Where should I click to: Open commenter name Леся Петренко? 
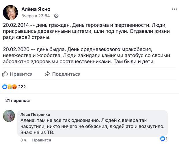coord(35,114)
